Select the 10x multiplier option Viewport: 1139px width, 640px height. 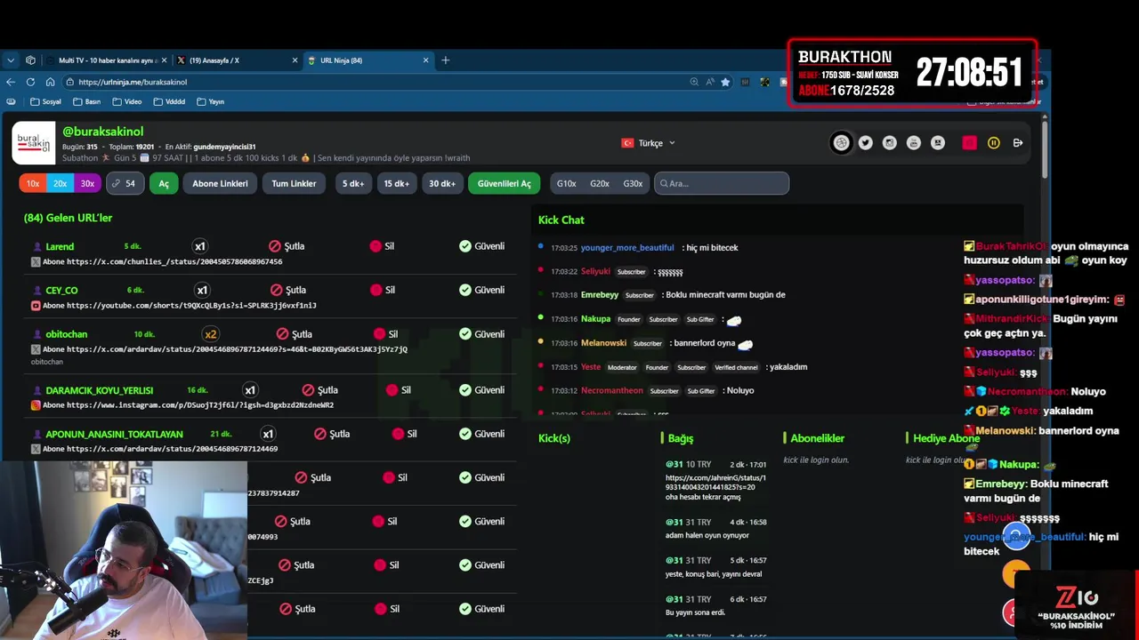point(33,183)
